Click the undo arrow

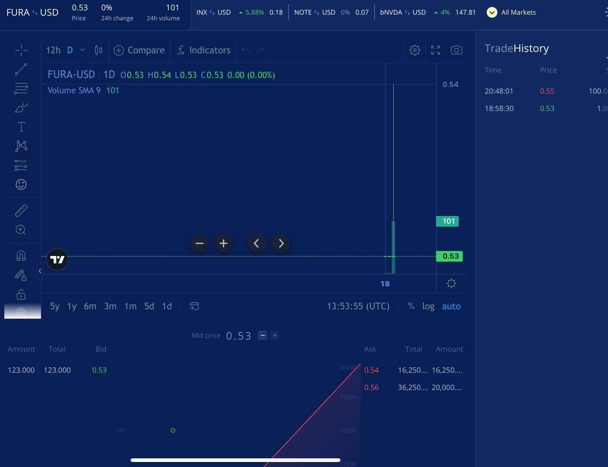click(245, 50)
